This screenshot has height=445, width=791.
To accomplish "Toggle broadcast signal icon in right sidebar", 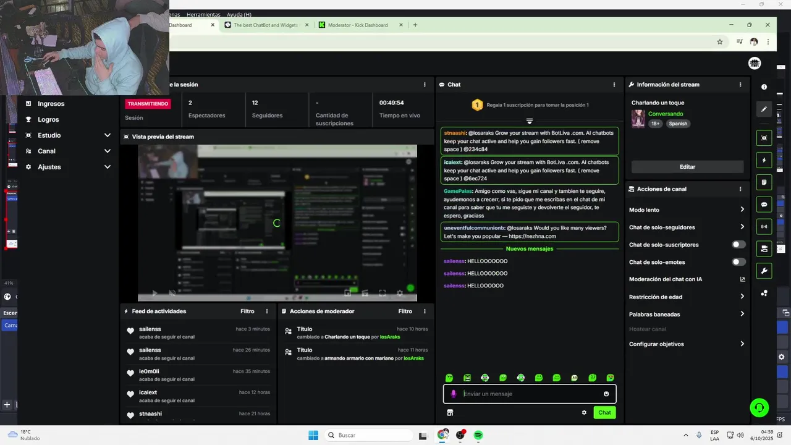I will pyautogui.click(x=764, y=227).
